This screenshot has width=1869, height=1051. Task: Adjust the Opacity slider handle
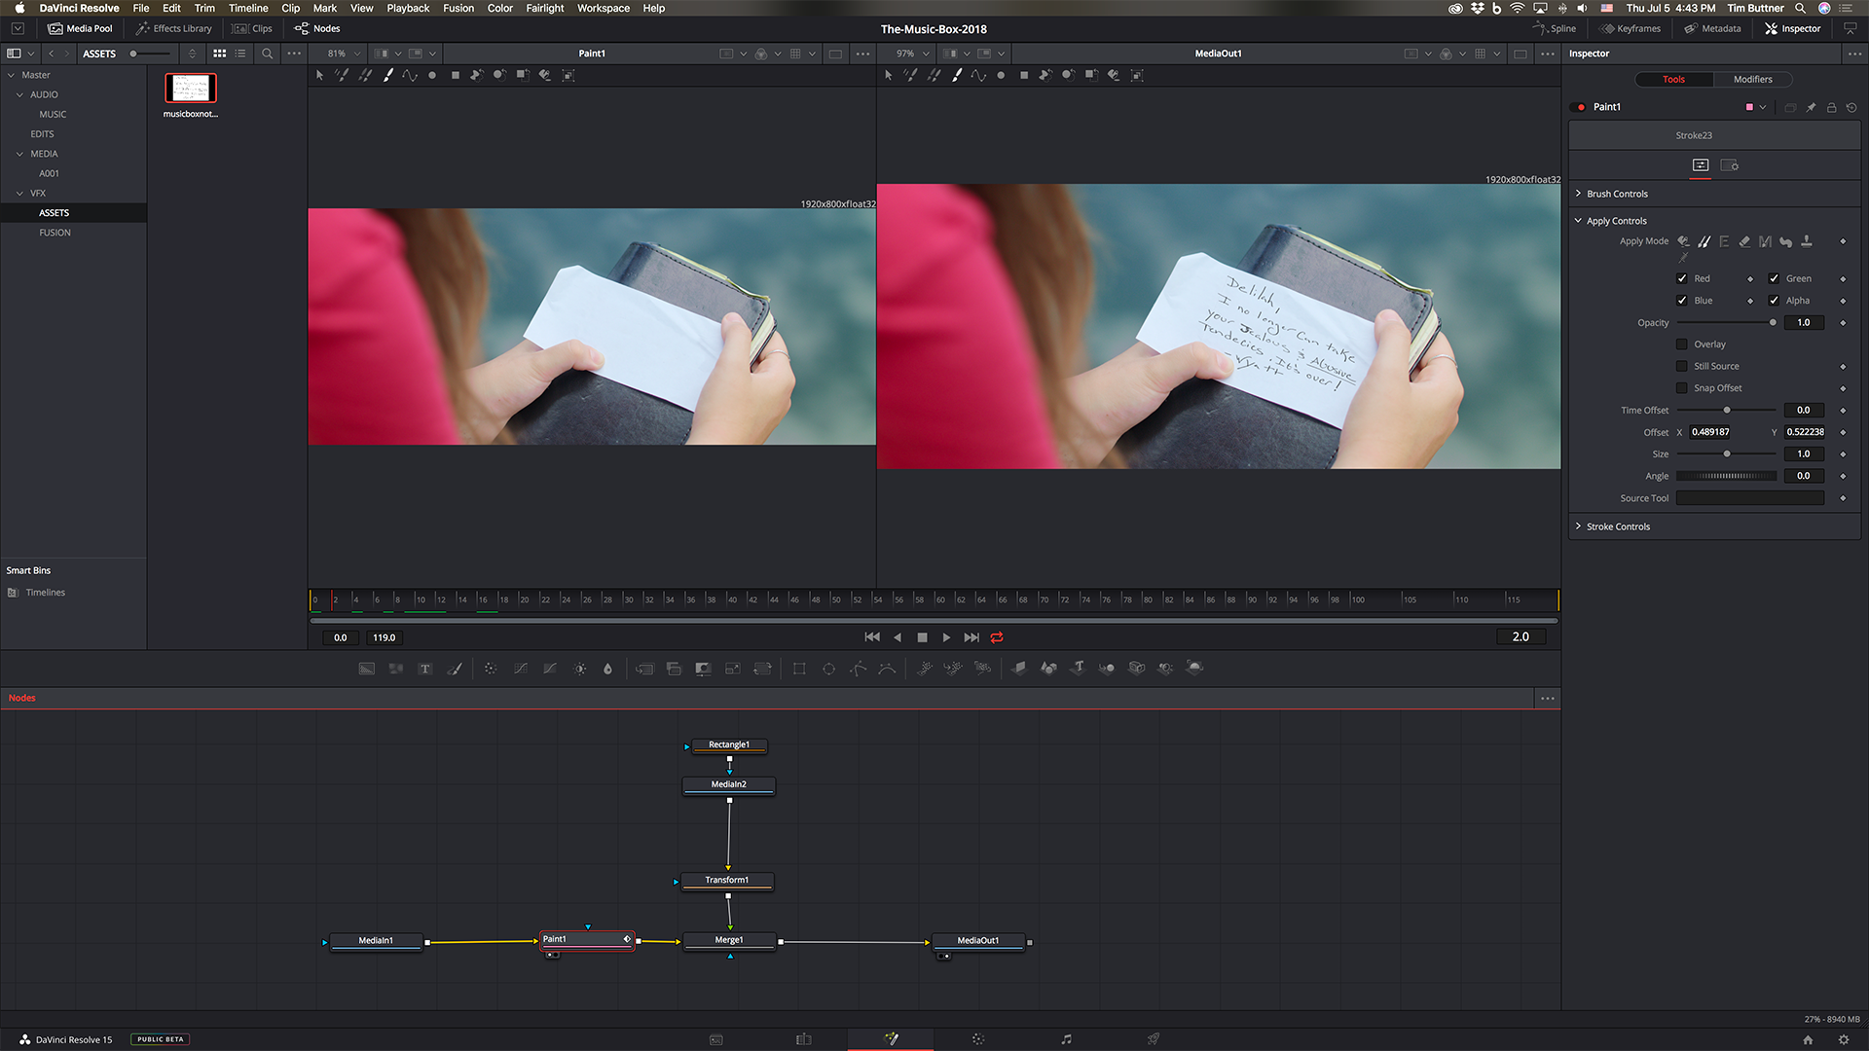pyautogui.click(x=1773, y=322)
